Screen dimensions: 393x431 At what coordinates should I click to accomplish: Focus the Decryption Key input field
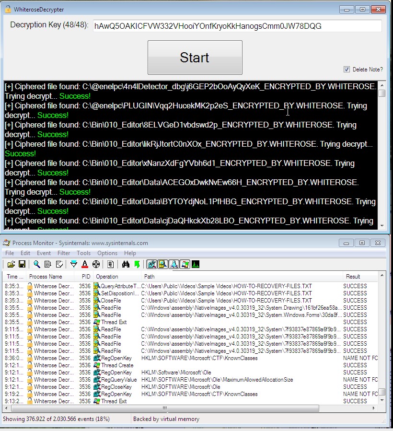[237, 26]
